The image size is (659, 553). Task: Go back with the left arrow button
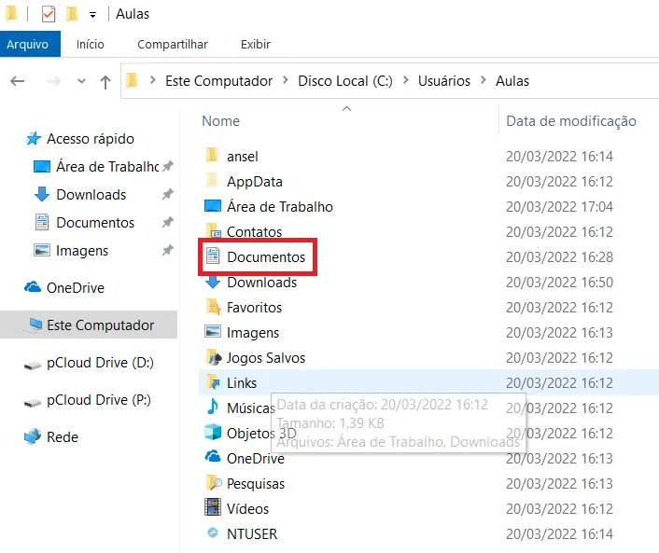(x=17, y=80)
